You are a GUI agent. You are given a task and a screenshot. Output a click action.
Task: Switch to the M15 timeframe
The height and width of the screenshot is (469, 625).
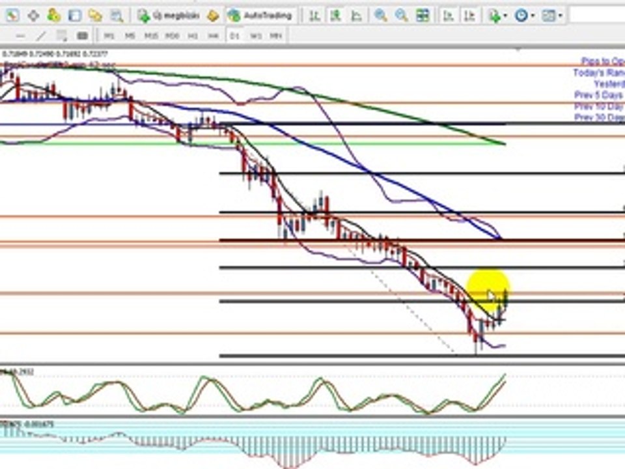(x=151, y=36)
